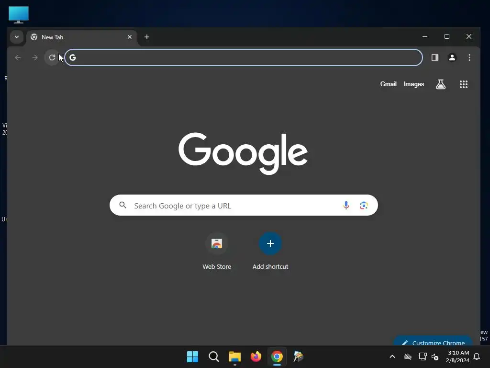Open the Windows Start menu
Viewport: 490px width, 368px height.
click(192, 356)
